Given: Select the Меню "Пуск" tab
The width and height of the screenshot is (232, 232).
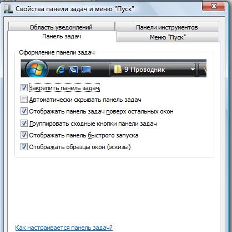Looking at the screenshot, I should (x=168, y=37).
